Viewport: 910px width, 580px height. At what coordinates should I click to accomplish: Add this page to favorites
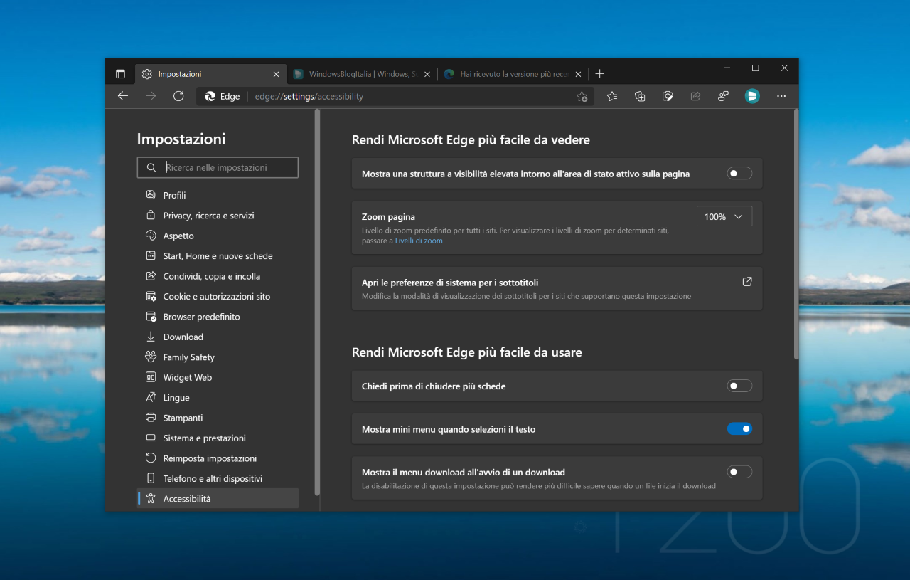tap(582, 97)
